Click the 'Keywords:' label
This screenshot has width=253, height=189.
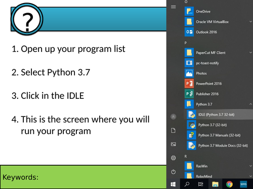[21, 177]
